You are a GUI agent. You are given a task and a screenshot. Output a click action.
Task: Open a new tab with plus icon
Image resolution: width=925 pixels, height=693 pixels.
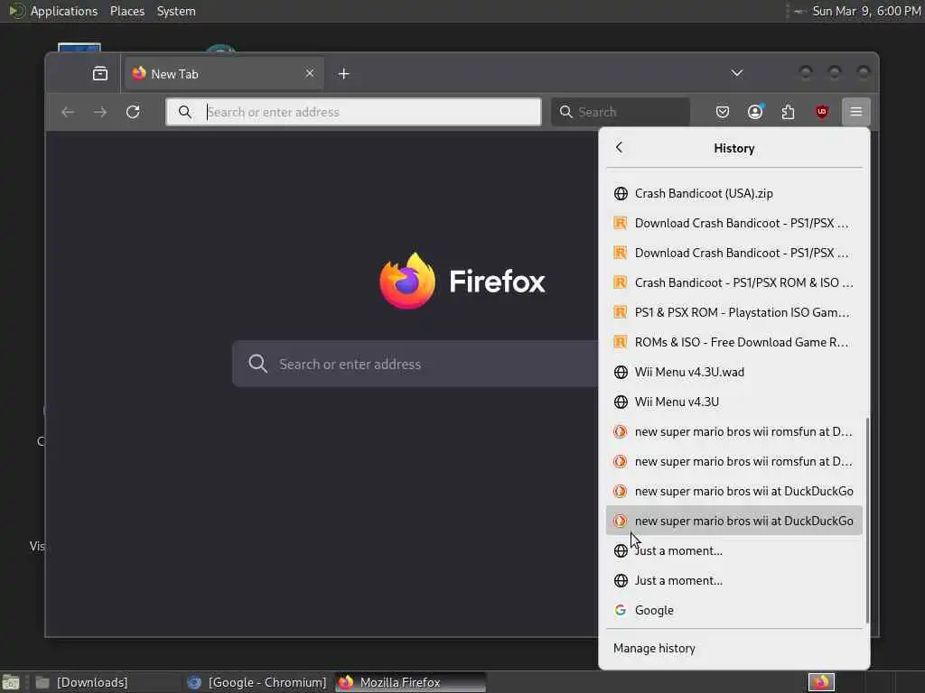344,74
